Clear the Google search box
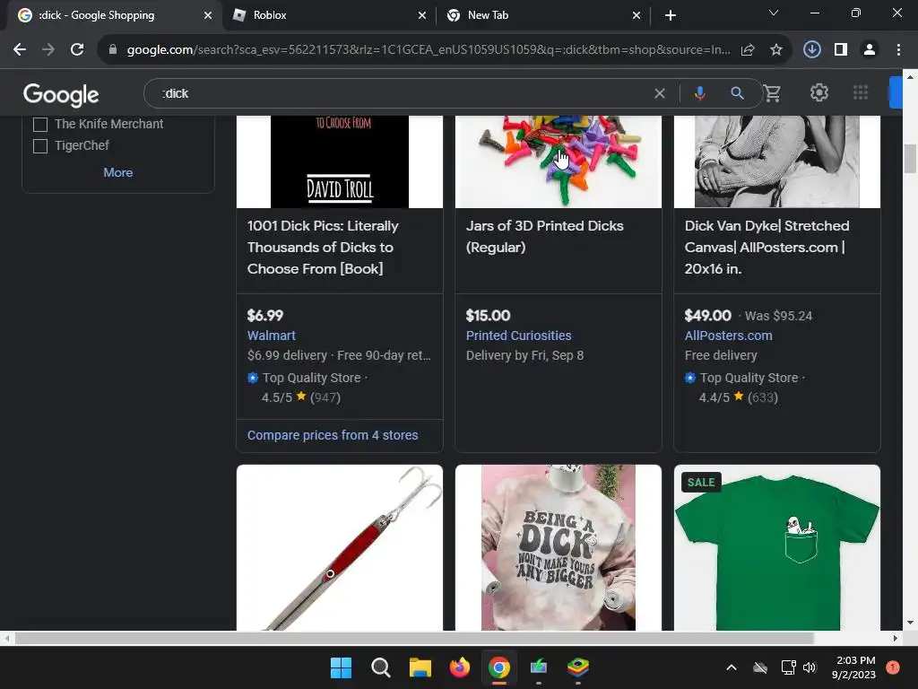 pos(660,93)
